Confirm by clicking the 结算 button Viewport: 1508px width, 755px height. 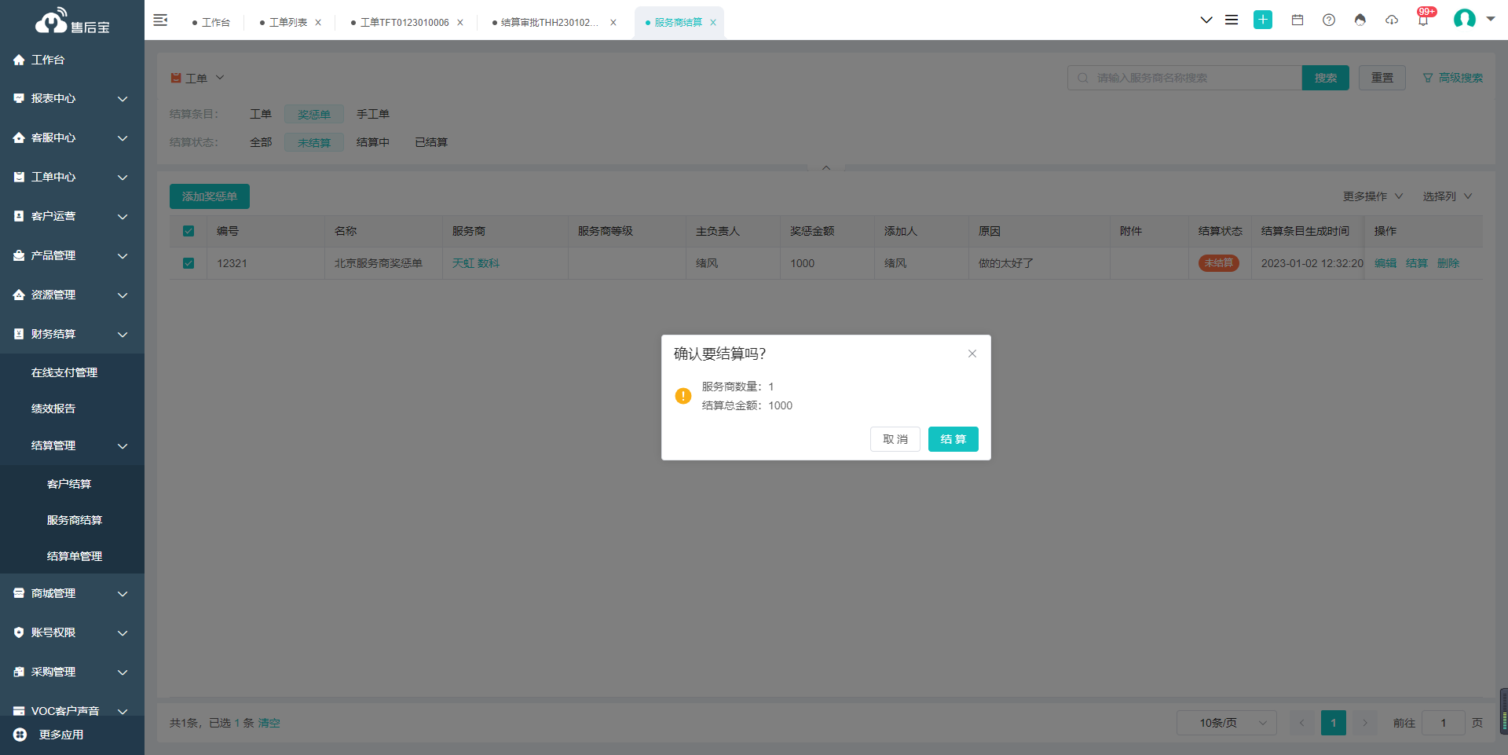click(x=953, y=439)
